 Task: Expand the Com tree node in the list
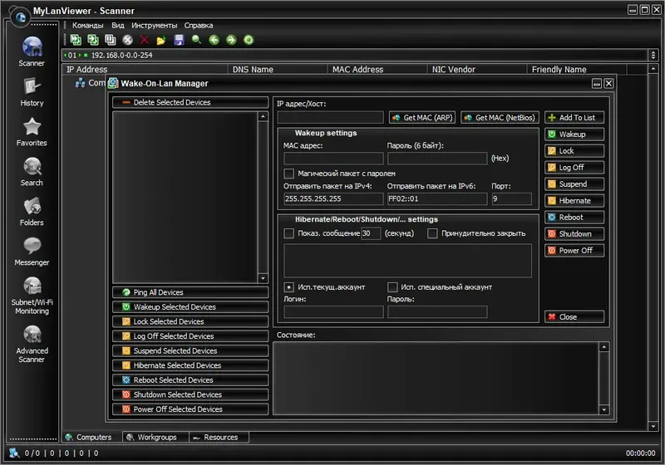(x=80, y=83)
